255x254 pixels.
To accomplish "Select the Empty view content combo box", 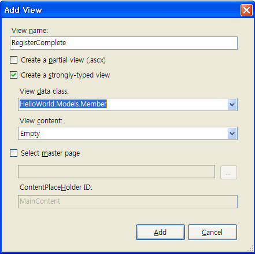I will [128, 134].
